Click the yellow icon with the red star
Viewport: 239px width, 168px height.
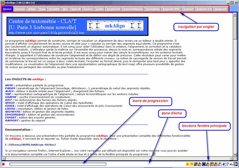(188, 164)
